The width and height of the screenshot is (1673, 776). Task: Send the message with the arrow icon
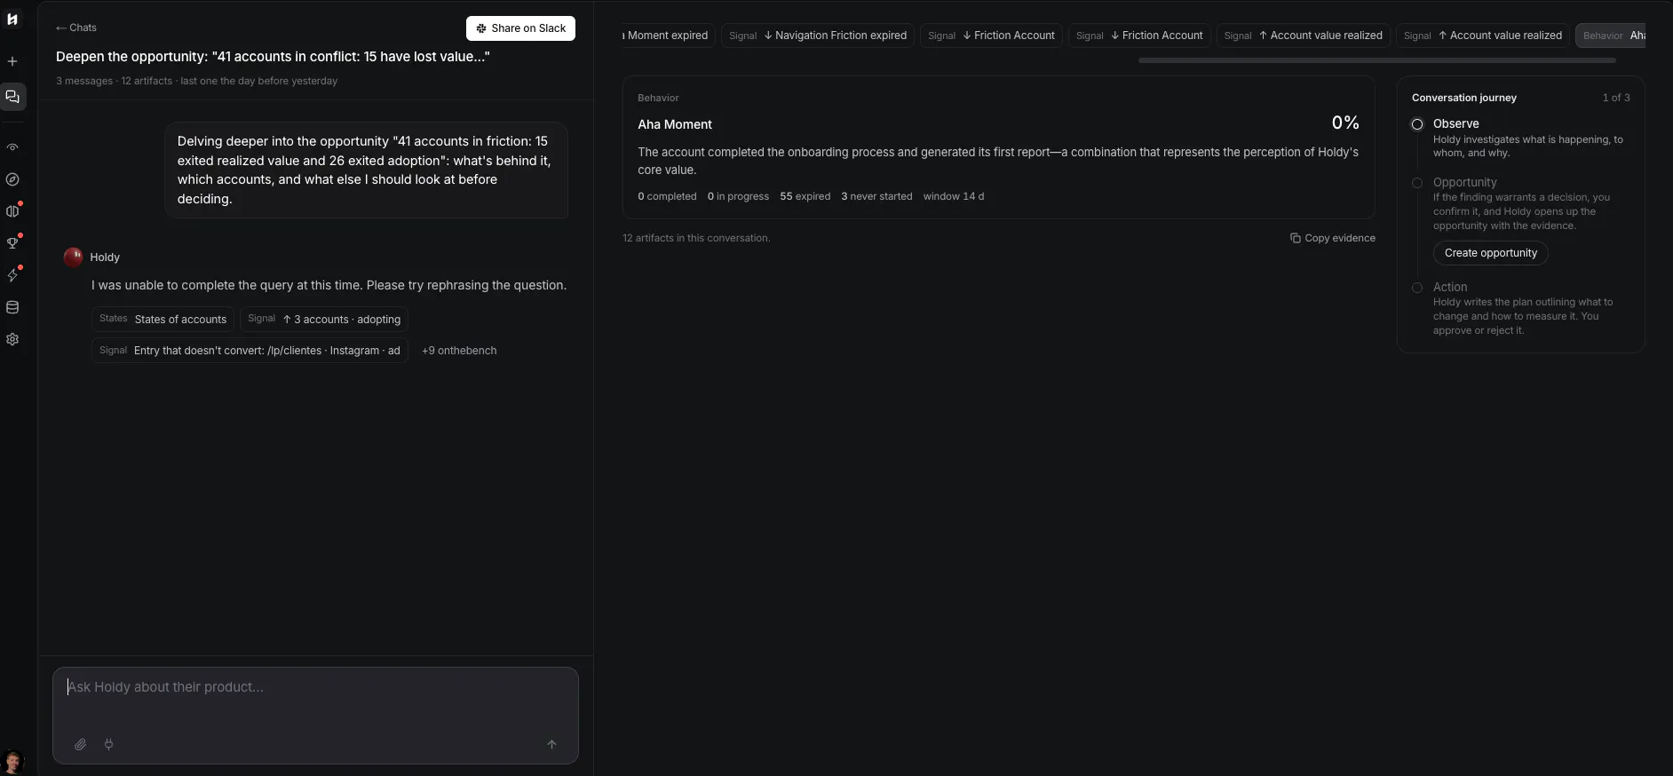(x=551, y=745)
